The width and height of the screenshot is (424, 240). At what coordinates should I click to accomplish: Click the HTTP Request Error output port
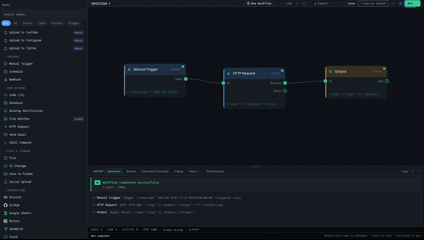click(x=285, y=91)
